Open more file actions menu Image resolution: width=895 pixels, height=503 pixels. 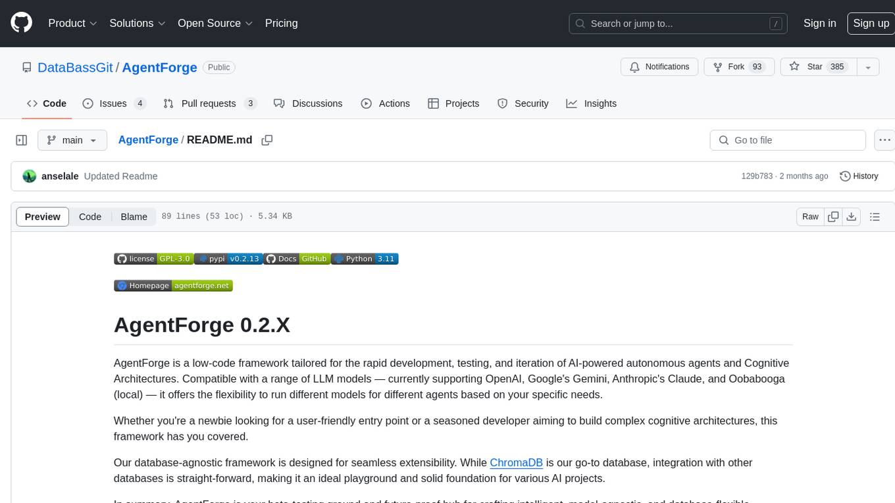[884, 140]
